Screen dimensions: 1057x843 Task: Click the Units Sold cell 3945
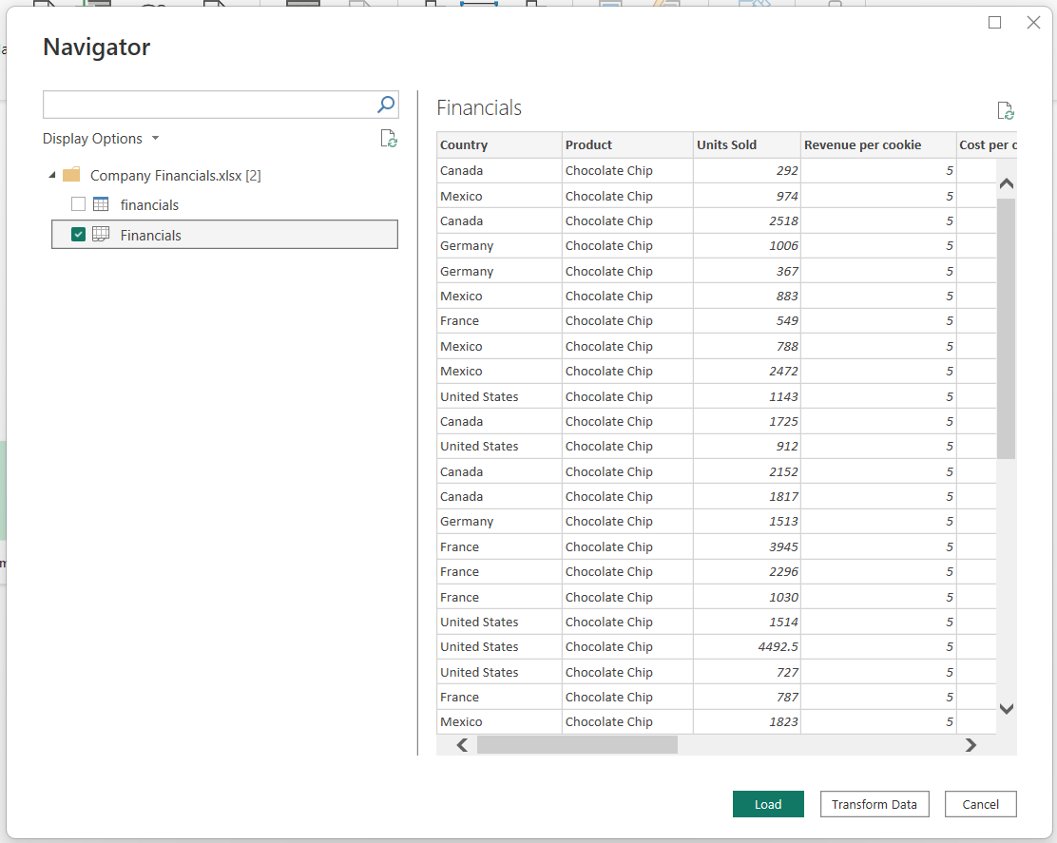pyautogui.click(x=747, y=546)
